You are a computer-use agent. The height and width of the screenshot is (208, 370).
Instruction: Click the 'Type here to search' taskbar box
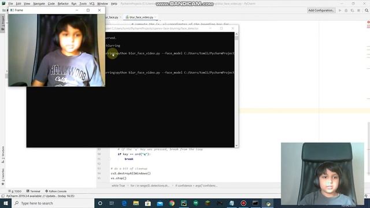point(53,203)
